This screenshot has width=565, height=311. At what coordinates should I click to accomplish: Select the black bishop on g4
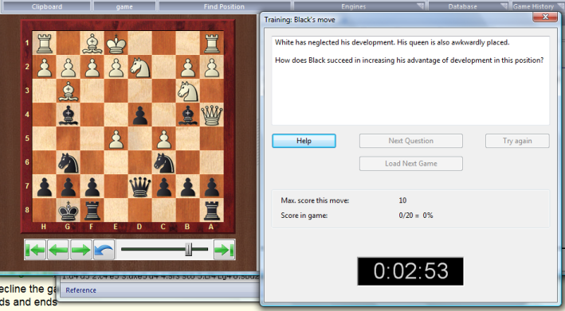click(x=68, y=115)
